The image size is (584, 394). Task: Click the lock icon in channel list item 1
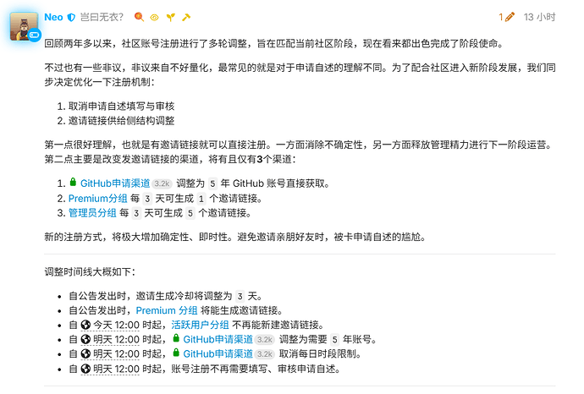click(73, 183)
